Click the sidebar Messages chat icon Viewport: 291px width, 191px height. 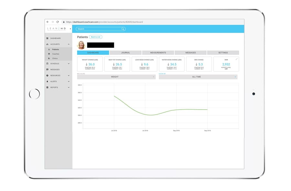pyautogui.click(x=47, y=69)
